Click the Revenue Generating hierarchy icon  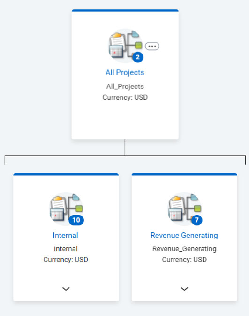click(x=185, y=209)
